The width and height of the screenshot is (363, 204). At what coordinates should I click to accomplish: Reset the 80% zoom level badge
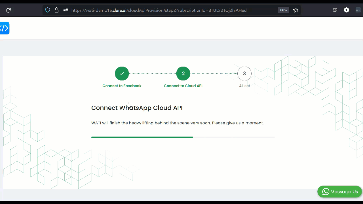(284, 10)
